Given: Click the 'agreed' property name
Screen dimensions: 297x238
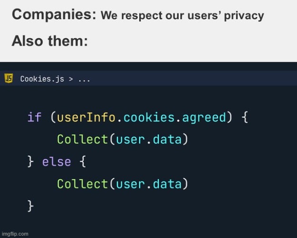Looking at the screenshot, I should pos(204,118).
